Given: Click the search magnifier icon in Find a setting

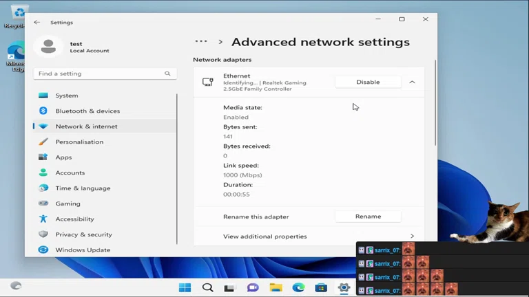Looking at the screenshot, I should [167, 74].
